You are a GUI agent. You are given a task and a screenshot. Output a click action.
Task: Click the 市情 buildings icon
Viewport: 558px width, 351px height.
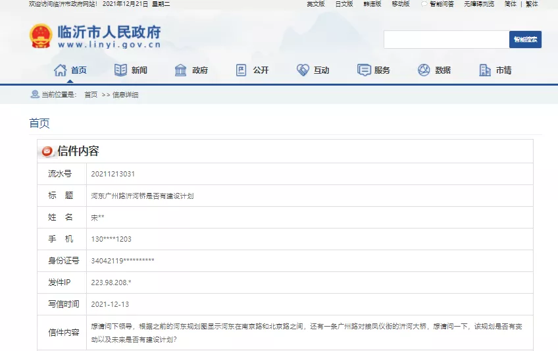[x=485, y=70]
